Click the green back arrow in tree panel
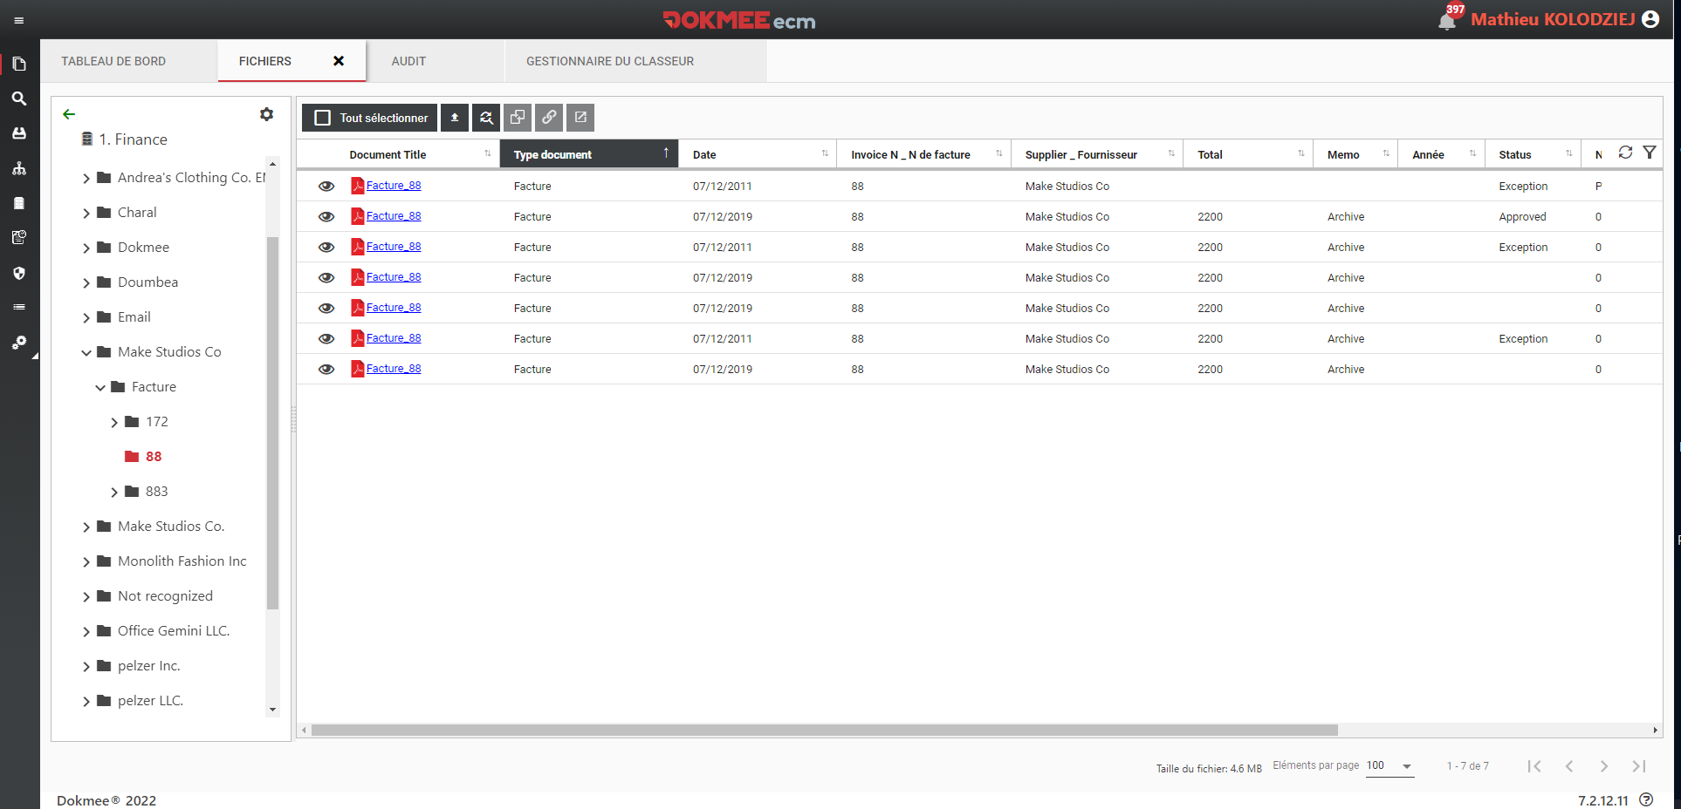The height and width of the screenshot is (809, 1681). point(69,114)
